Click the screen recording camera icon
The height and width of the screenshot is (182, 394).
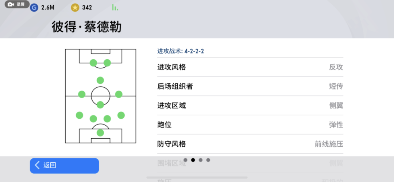[x=10, y=4]
